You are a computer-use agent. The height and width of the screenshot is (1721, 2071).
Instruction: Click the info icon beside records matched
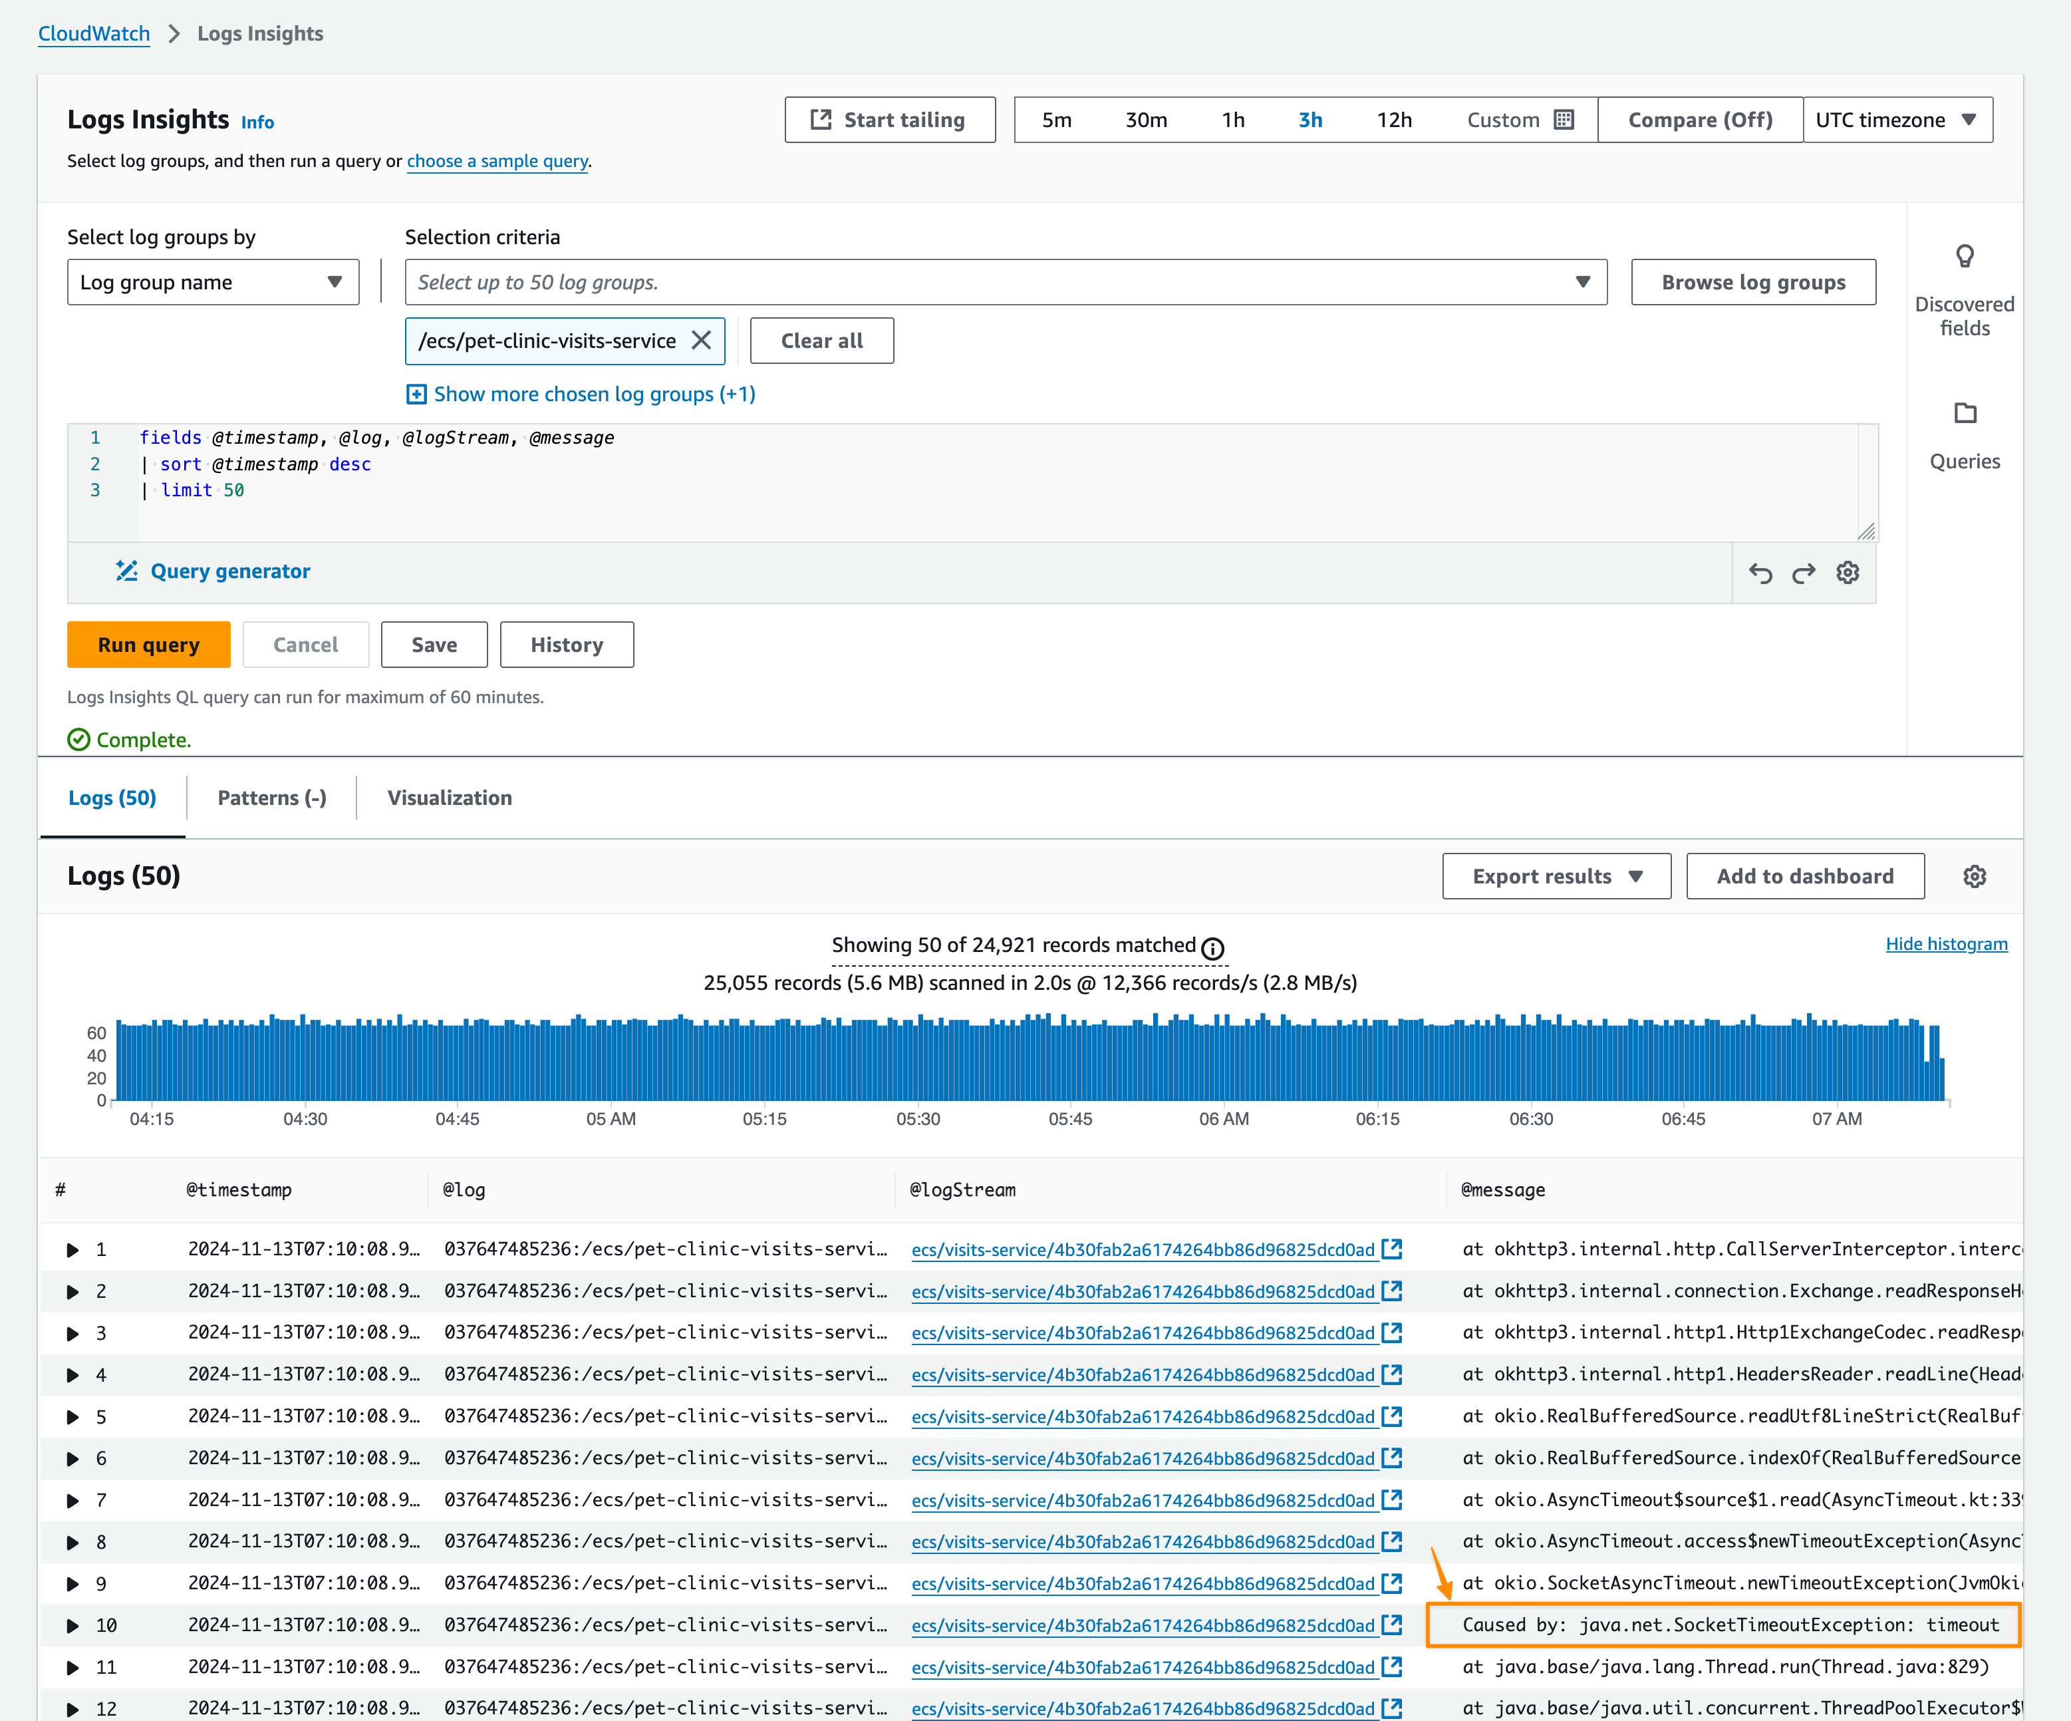pos(1213,948)
